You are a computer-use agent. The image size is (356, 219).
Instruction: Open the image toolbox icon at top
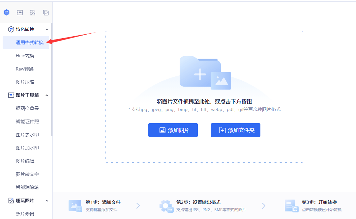(19, 12)
